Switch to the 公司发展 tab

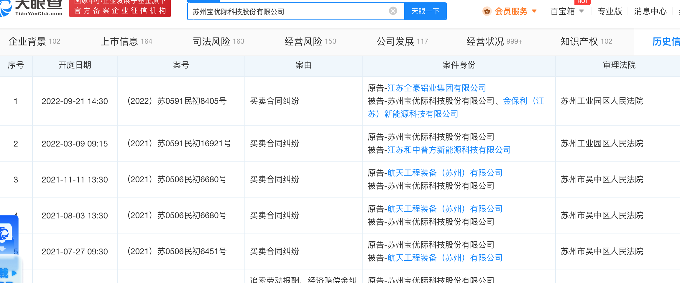pos(402,42)
